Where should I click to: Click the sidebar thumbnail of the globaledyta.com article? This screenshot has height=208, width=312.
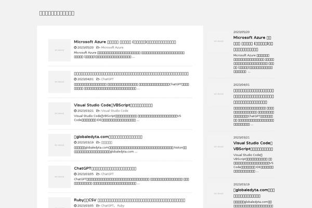219,193
